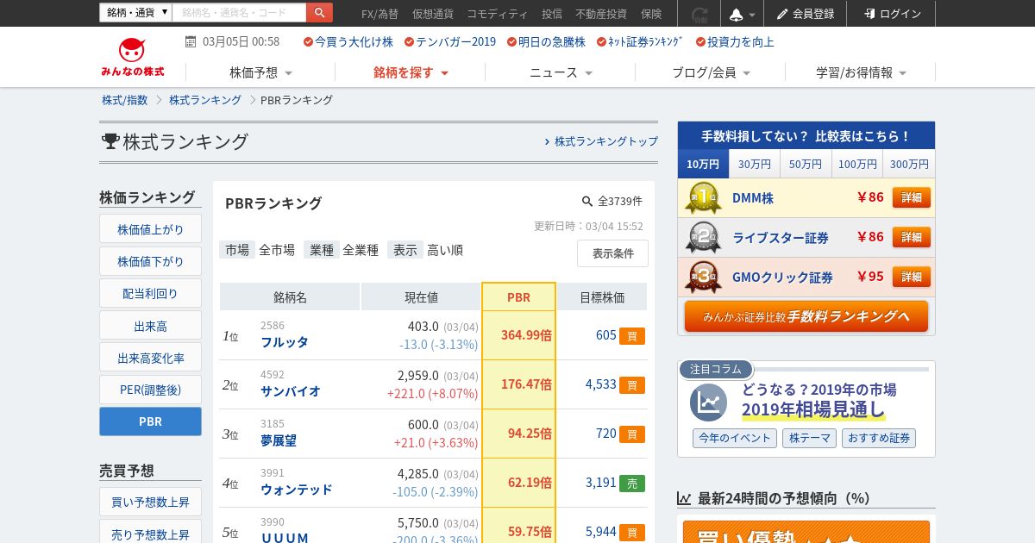Screen dimensions: 1035x543
Task: Click the first place gold medal icon
Action: 704,197
